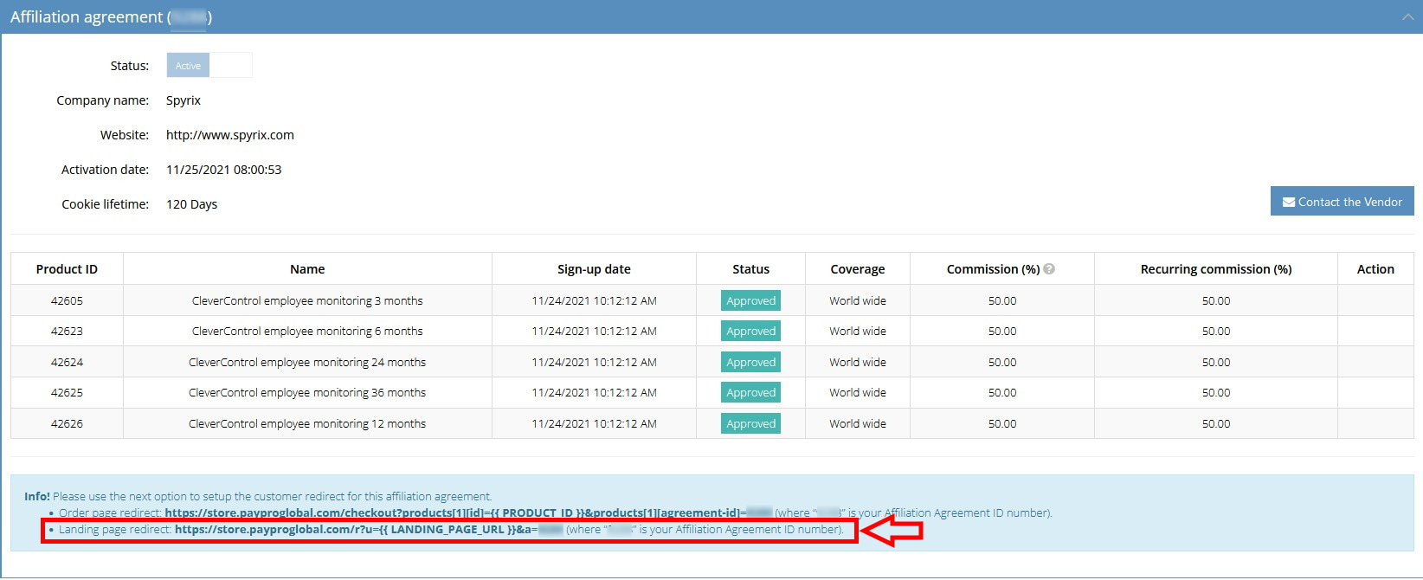This screenshot has height=580, width=1423.
Task: Click CleverControl employee monitoring 6 months
Action: (x=307, y=331)
